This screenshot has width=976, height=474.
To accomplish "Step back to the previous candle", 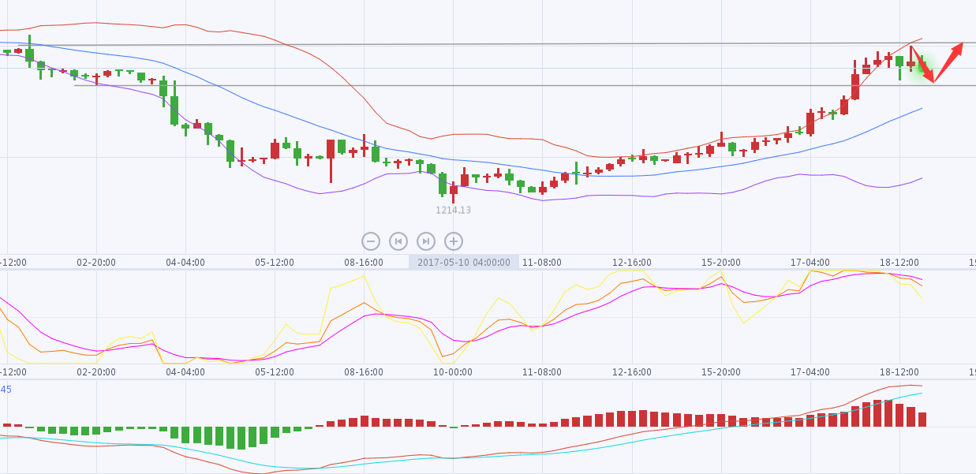I will pyautogui.click(x=398, y=241).
